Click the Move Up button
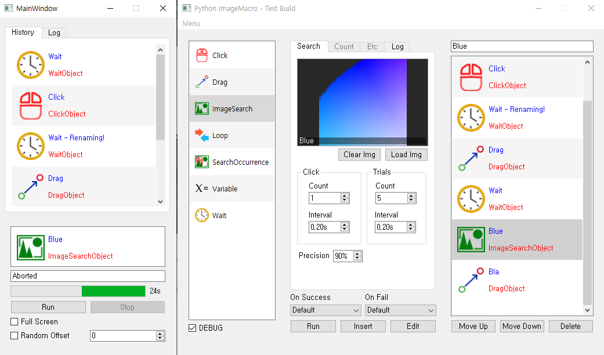 coord(473,326)
